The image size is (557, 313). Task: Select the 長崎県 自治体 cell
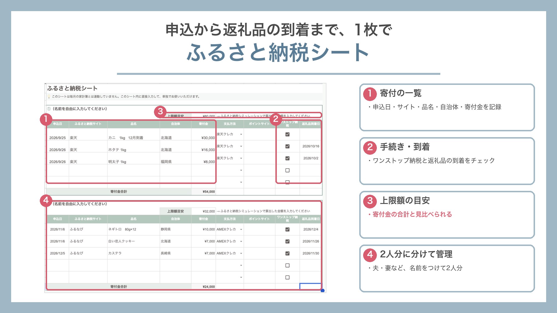176,253
